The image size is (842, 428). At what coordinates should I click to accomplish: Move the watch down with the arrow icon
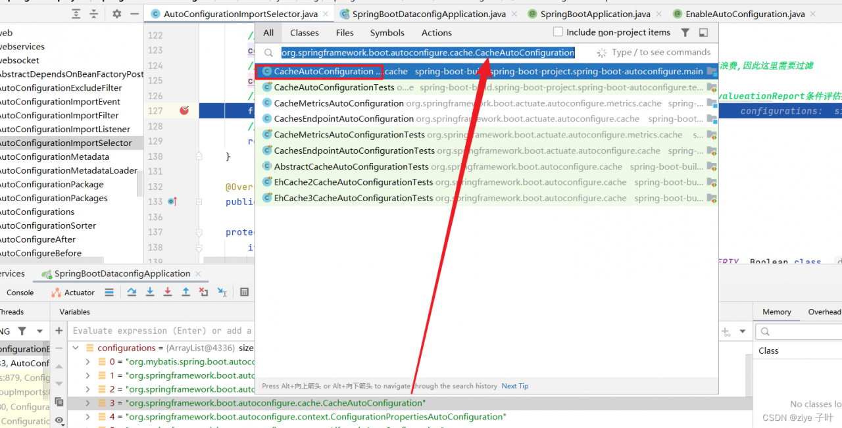click(59, 383)
